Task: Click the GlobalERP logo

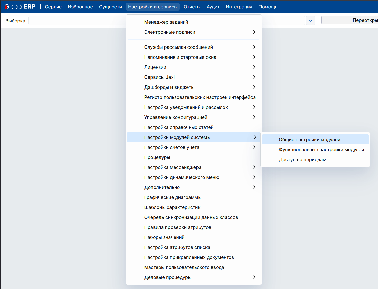Action: click(20, 7)
